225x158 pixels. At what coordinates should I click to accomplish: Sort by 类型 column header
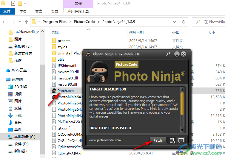(176, 33)
